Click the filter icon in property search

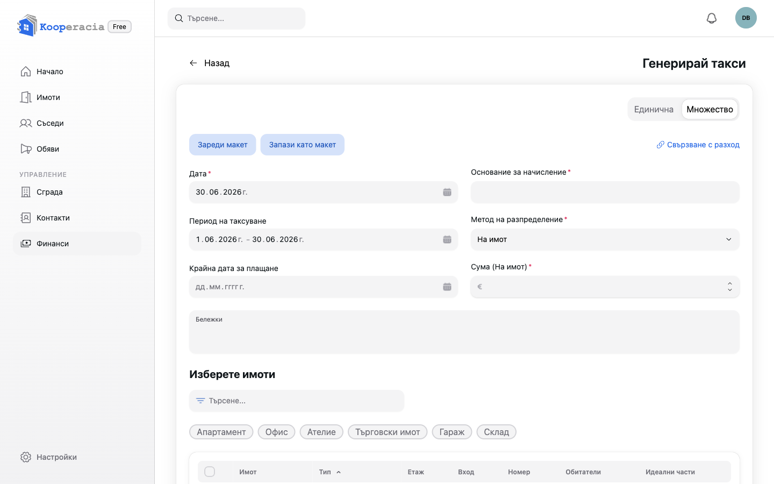[200, 401]
